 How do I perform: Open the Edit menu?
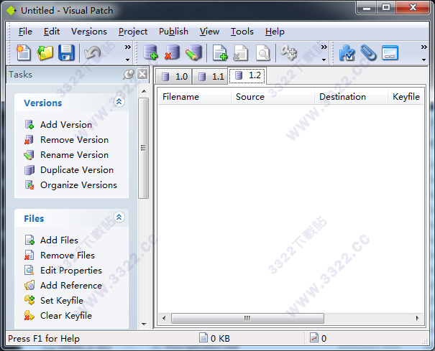point(52,32)
